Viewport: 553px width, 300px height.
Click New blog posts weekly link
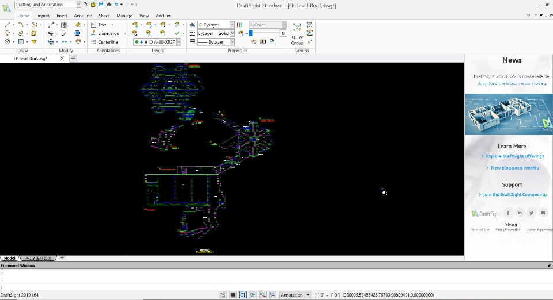tap(515, 168)
